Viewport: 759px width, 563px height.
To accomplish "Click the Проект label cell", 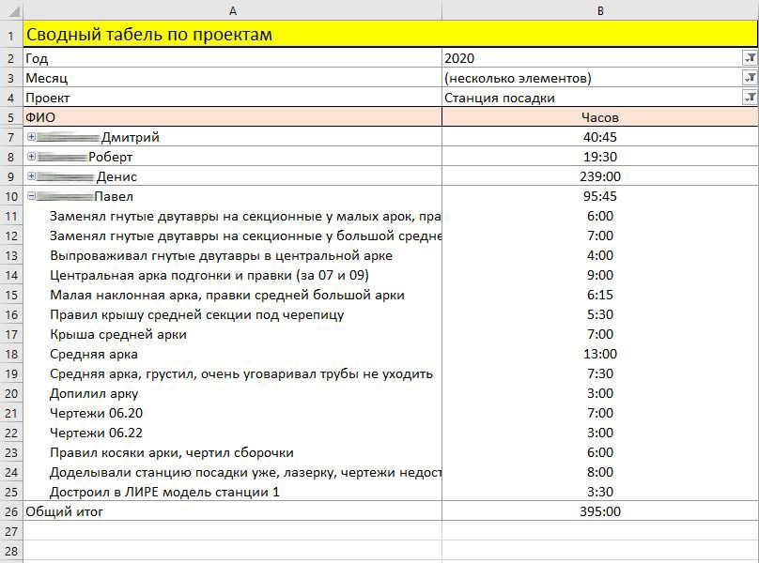I will (232, 98).
